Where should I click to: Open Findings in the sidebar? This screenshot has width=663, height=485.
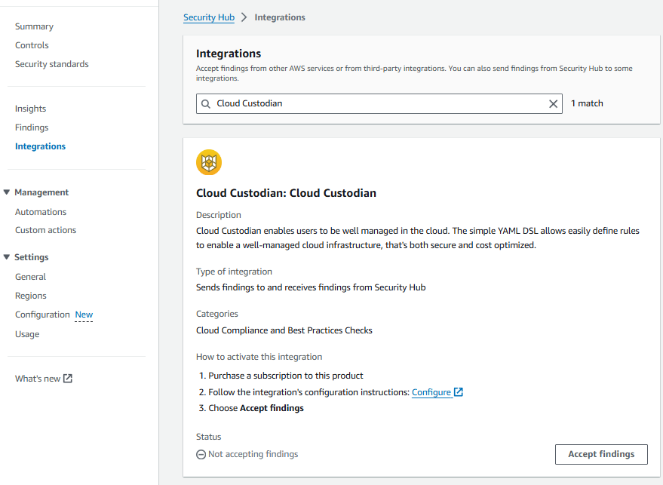(x=32, y=127)
